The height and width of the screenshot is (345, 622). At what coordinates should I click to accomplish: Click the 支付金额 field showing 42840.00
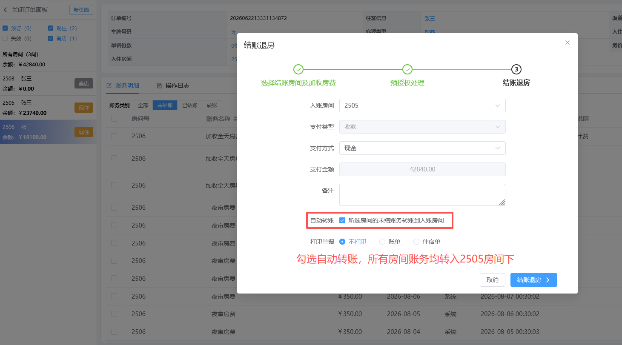422,169
